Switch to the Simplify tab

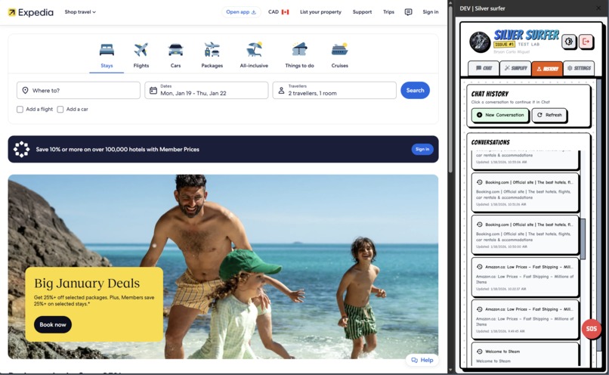pyautogui.click(x=515, y=68)
